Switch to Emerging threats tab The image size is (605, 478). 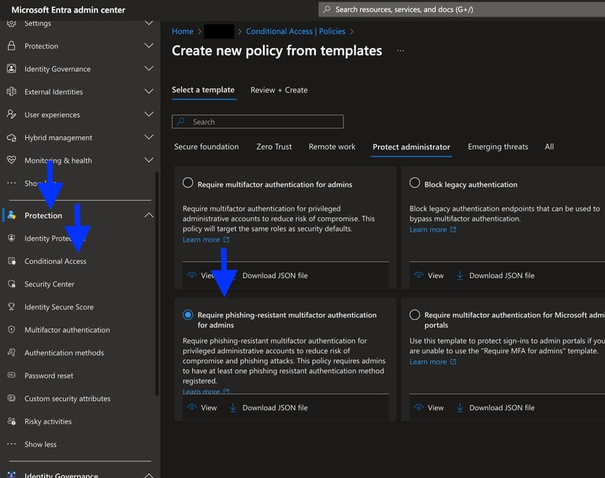coord(498,146)
